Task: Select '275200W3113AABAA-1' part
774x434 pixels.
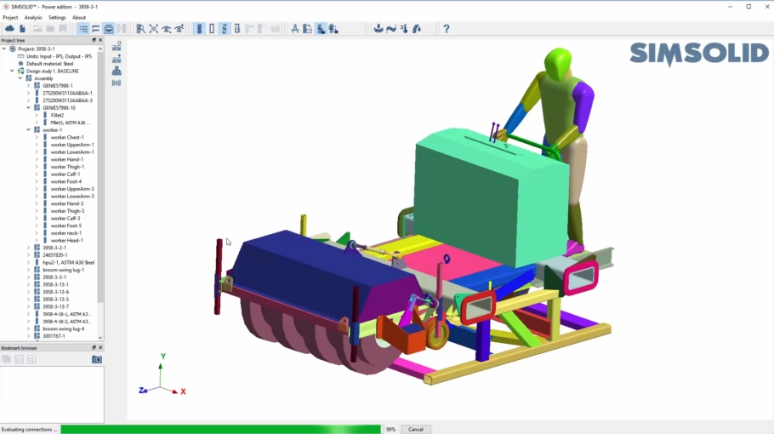Action: pyautogui.click(x=67, y=93)
